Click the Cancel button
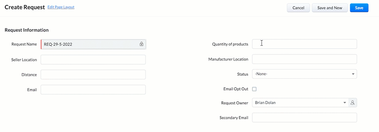 [x=298, y=8]
